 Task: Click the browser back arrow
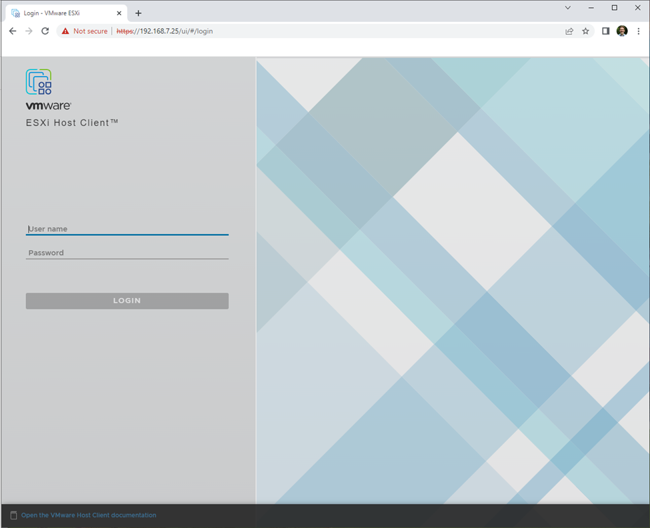point(13,31)
